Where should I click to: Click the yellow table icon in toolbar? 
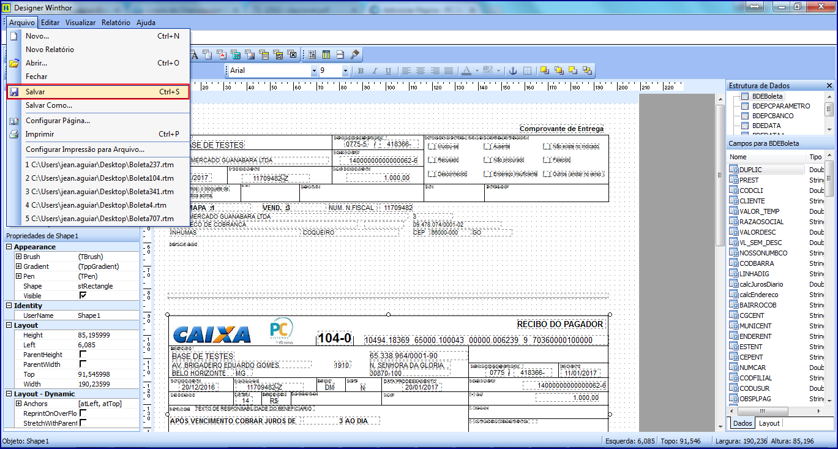(326, 55)
